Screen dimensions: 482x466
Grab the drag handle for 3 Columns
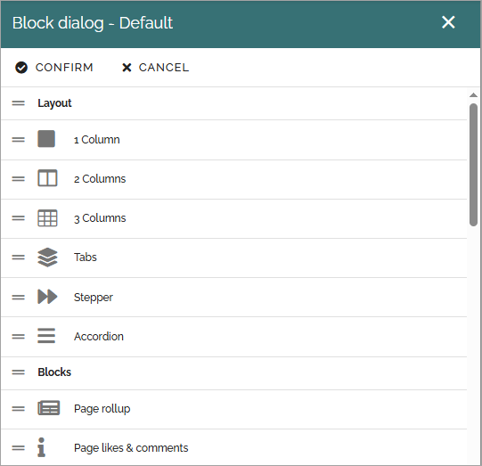(x=19, y=218)
